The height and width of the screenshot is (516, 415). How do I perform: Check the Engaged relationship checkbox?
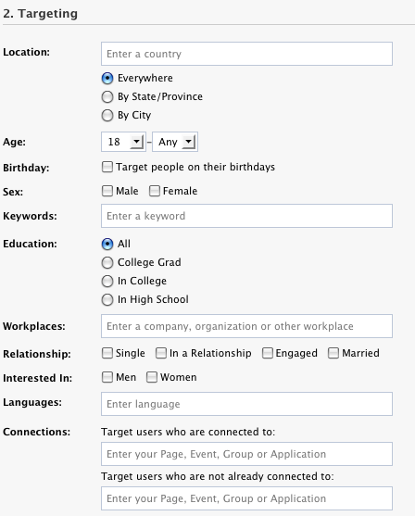click(x=267, y=353)
